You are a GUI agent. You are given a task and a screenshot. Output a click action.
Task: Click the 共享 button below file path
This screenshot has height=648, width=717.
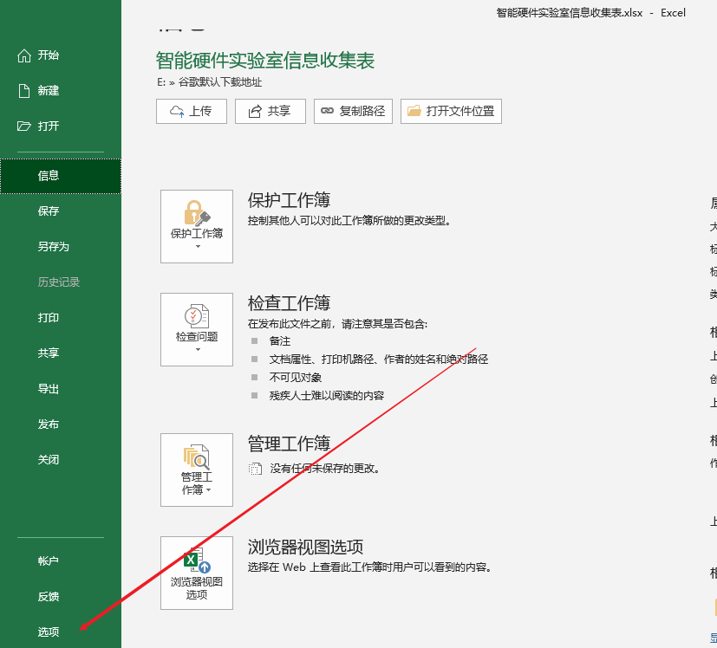(x=271, y=112)
